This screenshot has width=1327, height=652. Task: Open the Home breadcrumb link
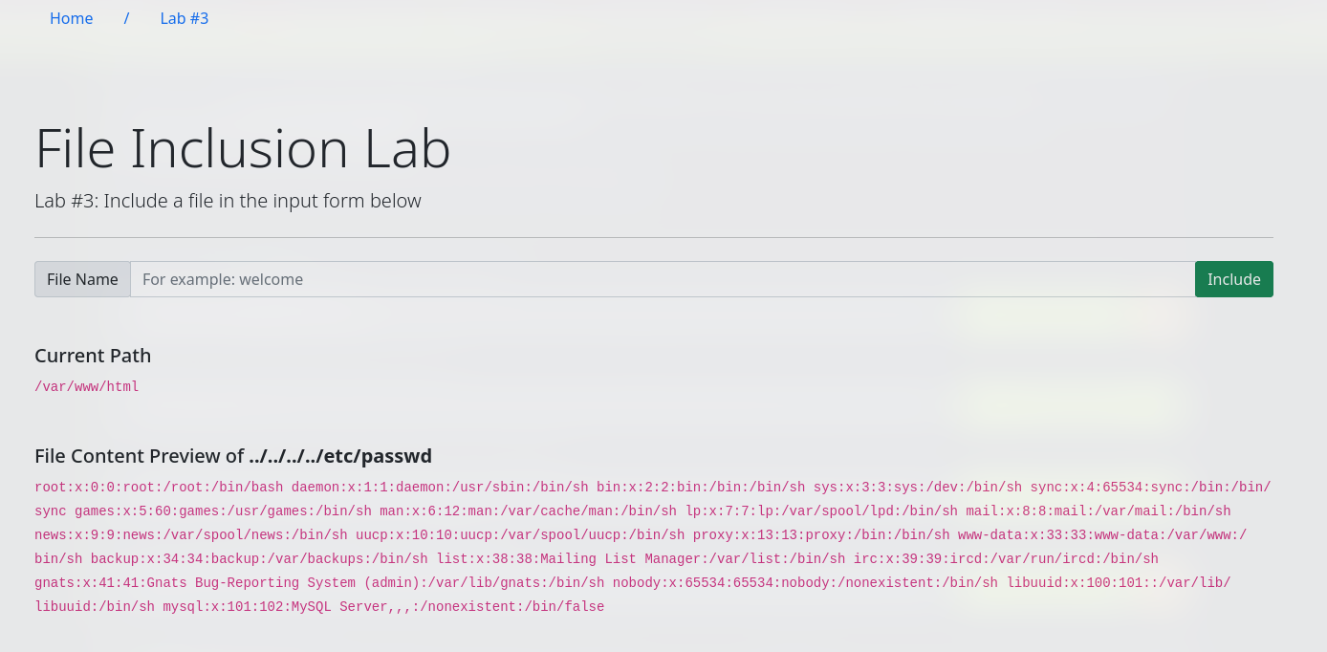click(x=72, y=18)
